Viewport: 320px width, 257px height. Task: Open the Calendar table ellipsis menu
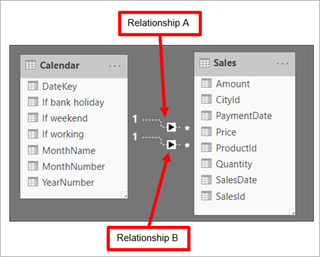coord(115,66)
